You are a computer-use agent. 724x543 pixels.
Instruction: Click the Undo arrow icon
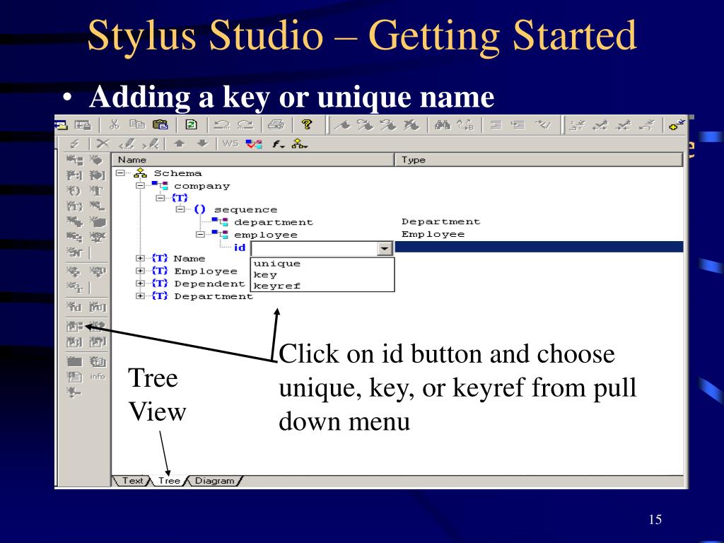pyautogui.click(x=222, y=124)
